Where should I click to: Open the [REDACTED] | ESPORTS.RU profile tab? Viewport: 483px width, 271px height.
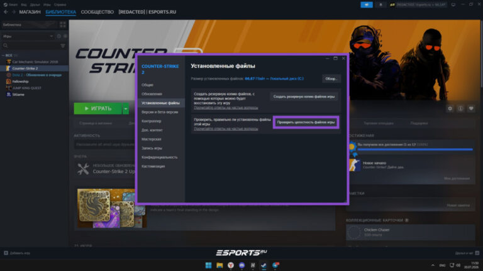pyautogui.click(x=147, y=12)
